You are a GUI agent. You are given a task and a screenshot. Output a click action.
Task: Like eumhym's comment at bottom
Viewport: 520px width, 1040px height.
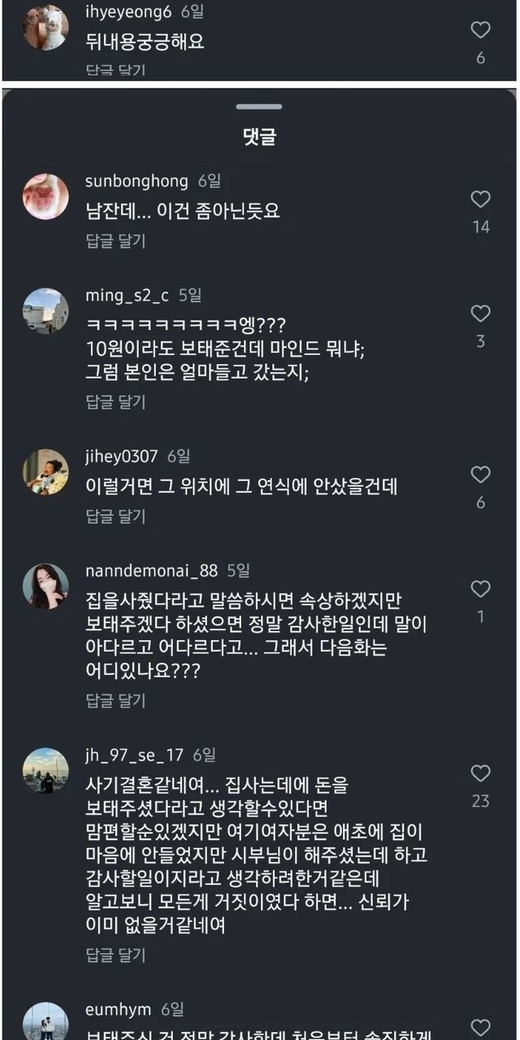pos(481,1027)
